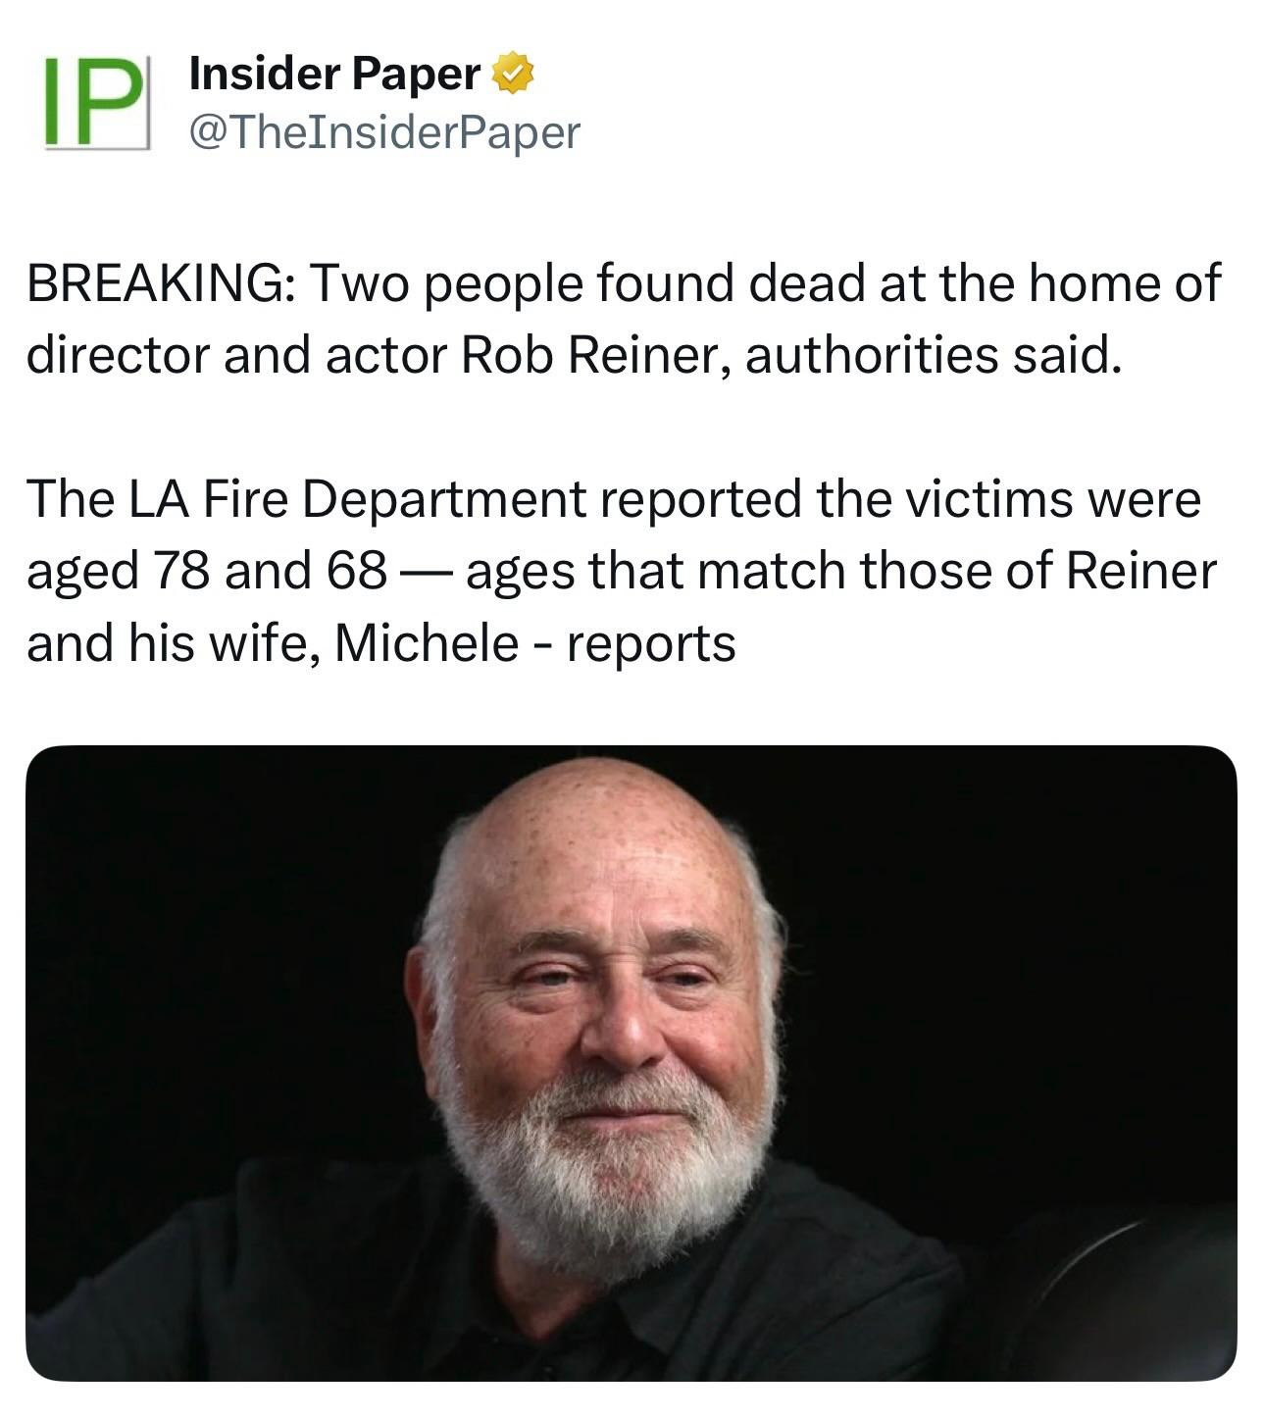This screenshot has width=1264, height=1419.
Task: Open the Insider Paper display name
Action: coord(334,75)
